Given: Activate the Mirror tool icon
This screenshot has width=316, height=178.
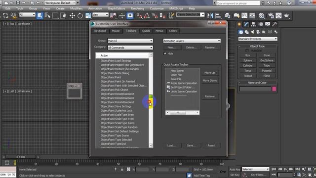Looking at the screenshot, I should 210,15.
